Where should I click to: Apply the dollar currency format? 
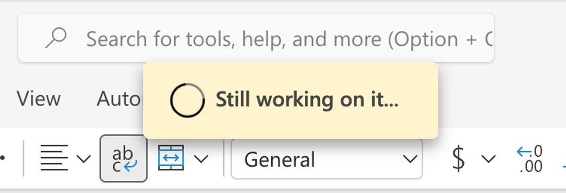click(x=458, y=159)
